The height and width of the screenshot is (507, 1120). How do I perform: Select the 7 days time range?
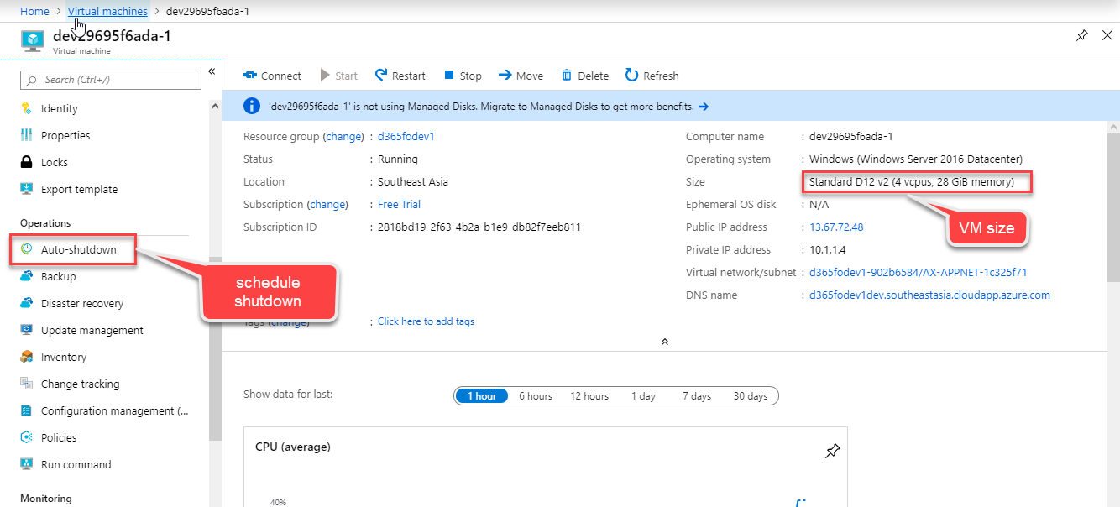[x=697, y=396]
